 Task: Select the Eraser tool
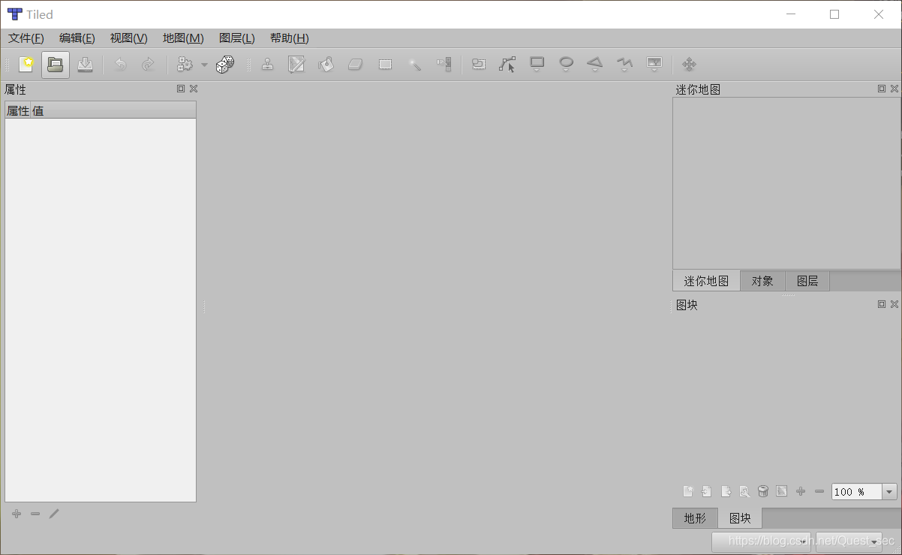coord(356,65)
